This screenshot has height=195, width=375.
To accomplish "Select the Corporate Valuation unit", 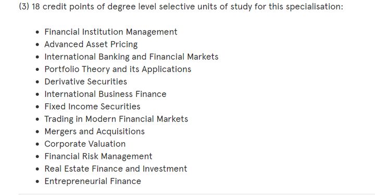I will 85,144.
